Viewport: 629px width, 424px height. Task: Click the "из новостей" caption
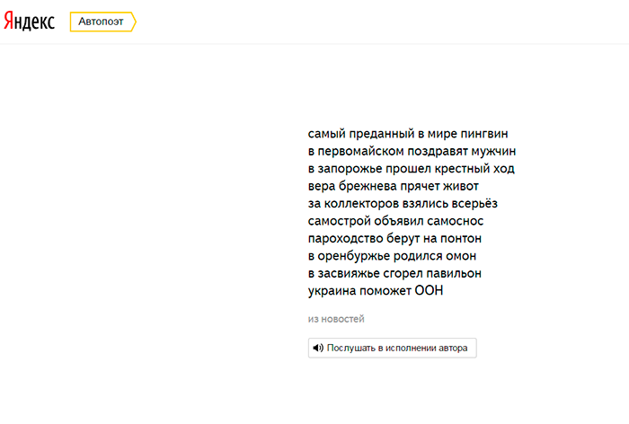tap(336, 319)
